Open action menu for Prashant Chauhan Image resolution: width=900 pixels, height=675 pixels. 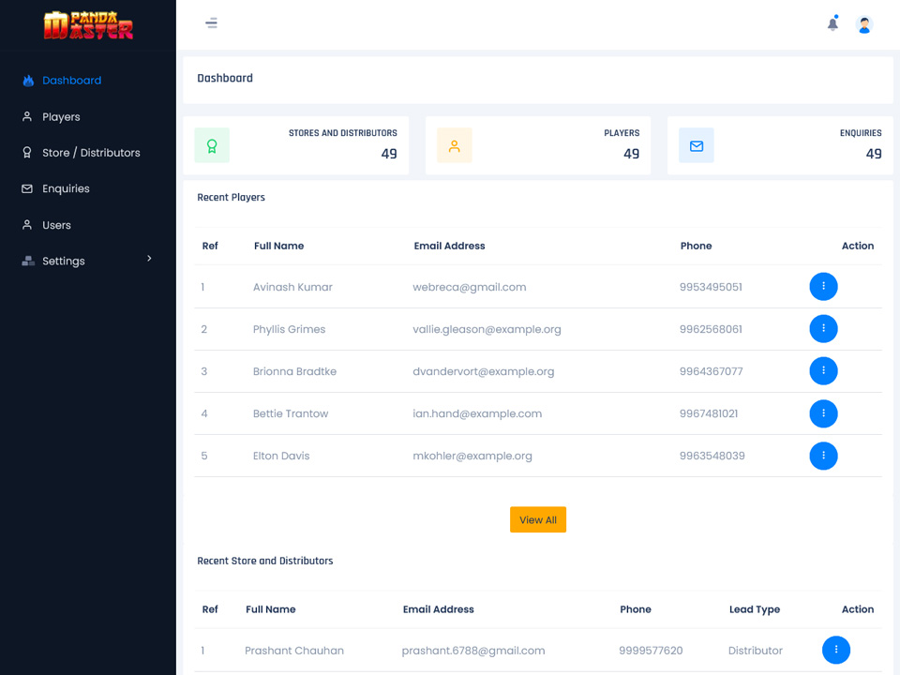[x=835, y=650]
